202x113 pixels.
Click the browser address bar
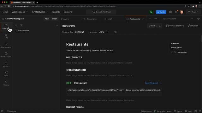pos(98,6)
